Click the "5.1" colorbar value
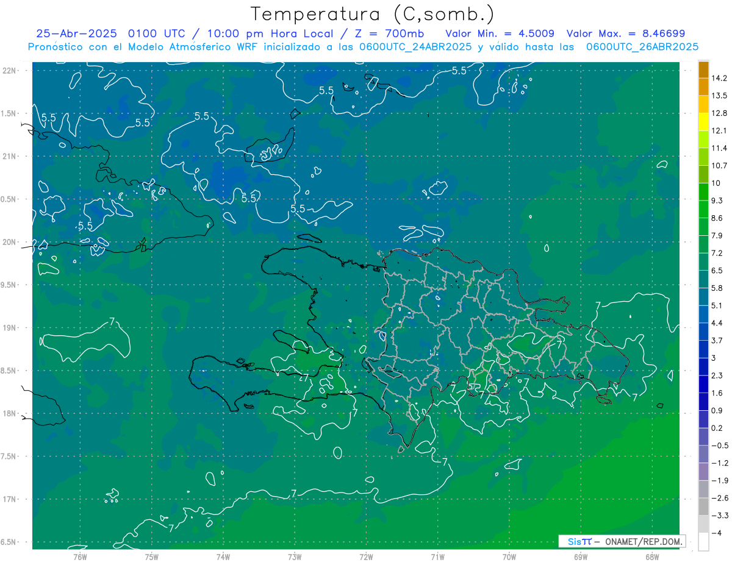This screenshot has width=732, height=565. coord(717,305)
